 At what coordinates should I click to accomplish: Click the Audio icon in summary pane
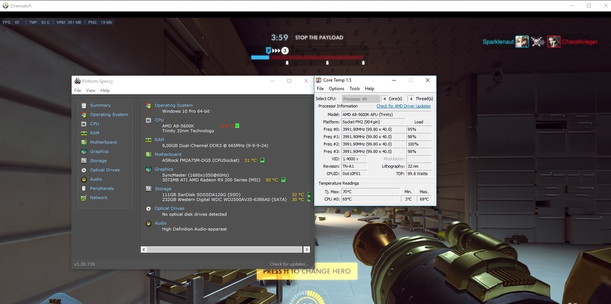click(x=149, y=223)
